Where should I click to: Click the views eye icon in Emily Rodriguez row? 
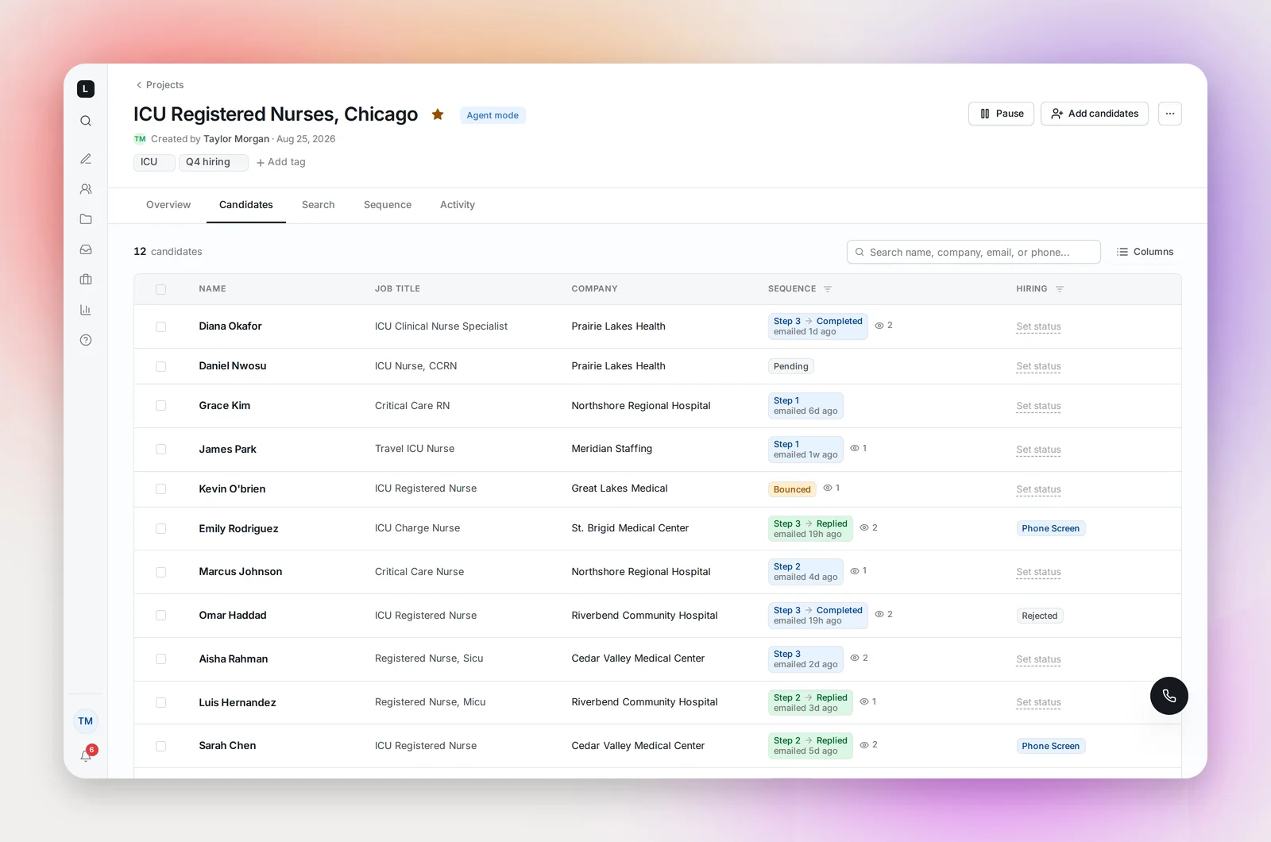click(x=864, y=527)
